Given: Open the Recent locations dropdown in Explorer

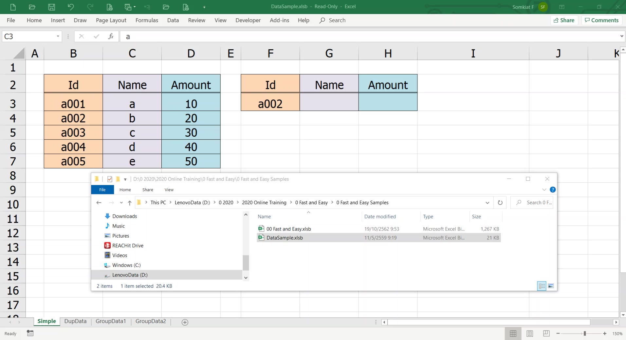Looking at the screenshot, I should pyautogui.click(x=121, y=203).
